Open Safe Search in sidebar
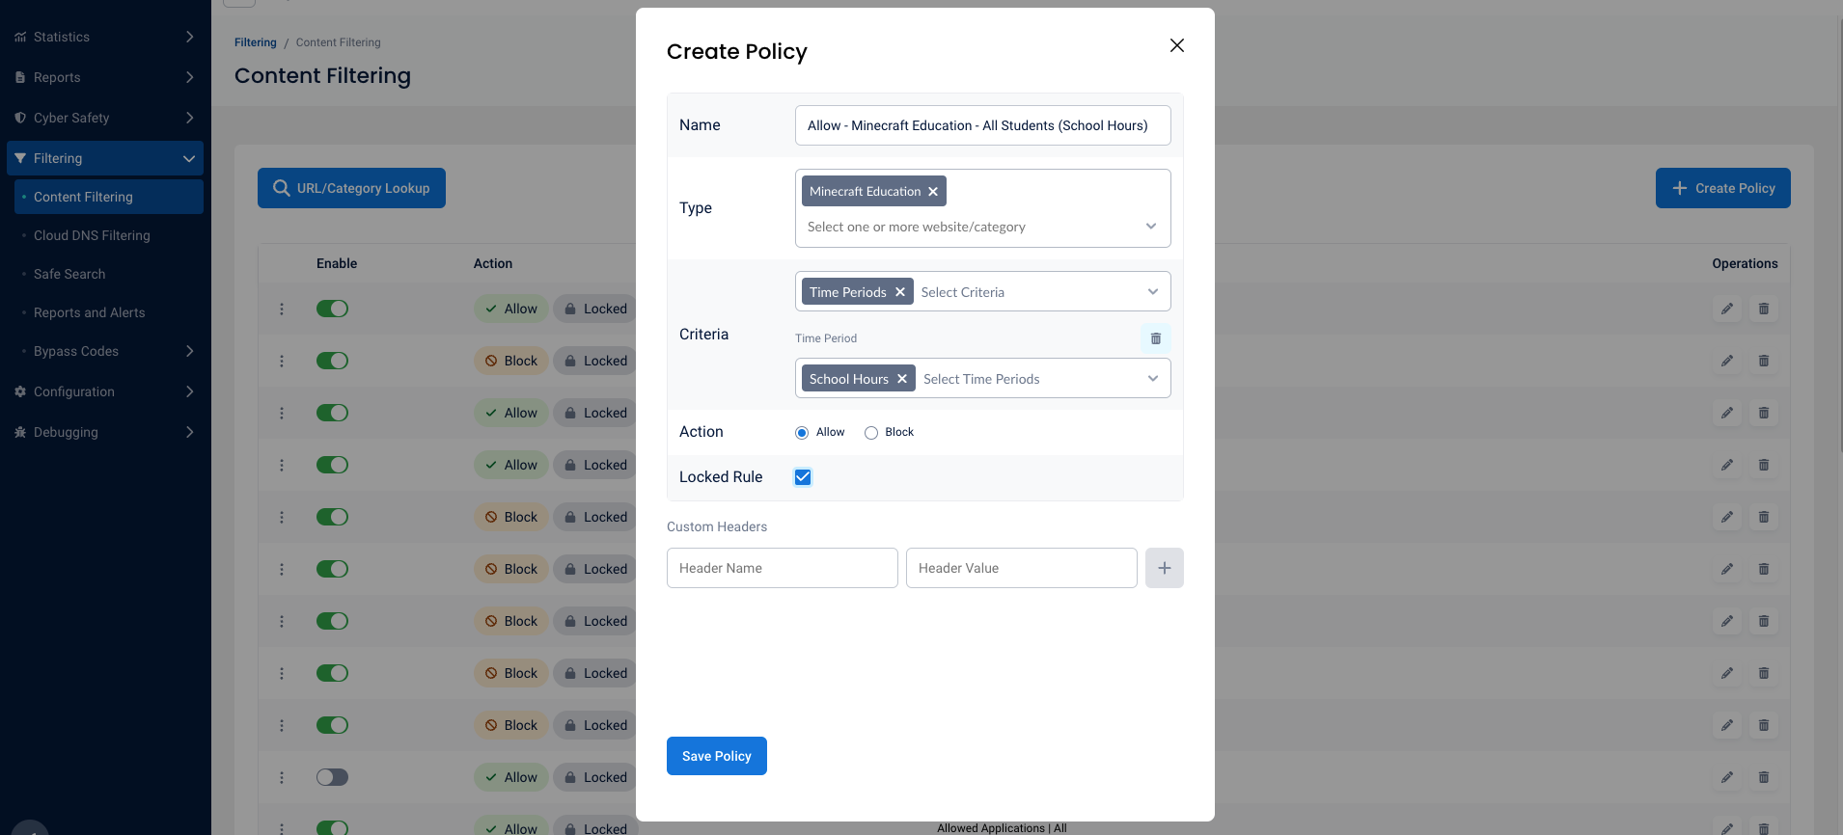Viewport: 1843px width, 835px height. 69,274
